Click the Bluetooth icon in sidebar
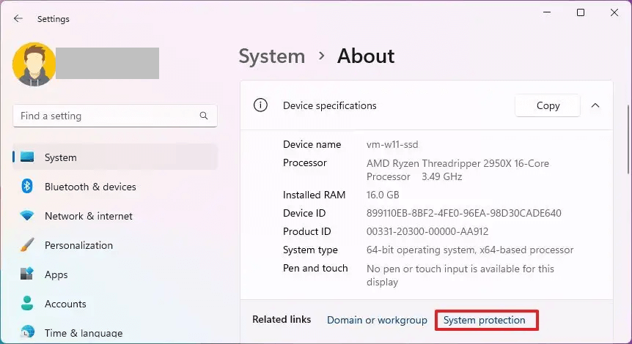Viewport: 632px width, 344px height. tap(27, 187)
